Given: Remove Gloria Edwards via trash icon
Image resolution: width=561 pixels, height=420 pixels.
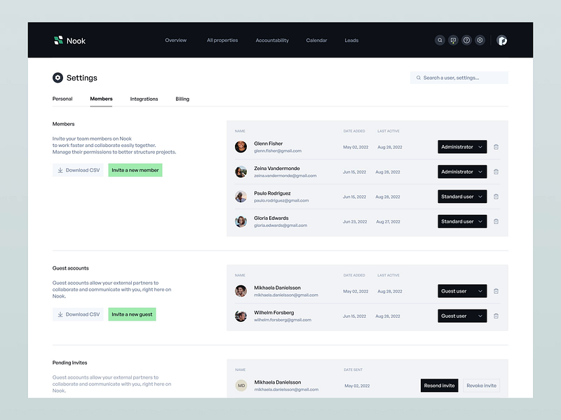Looking at the screenshot, I should [x=496, y=221].
